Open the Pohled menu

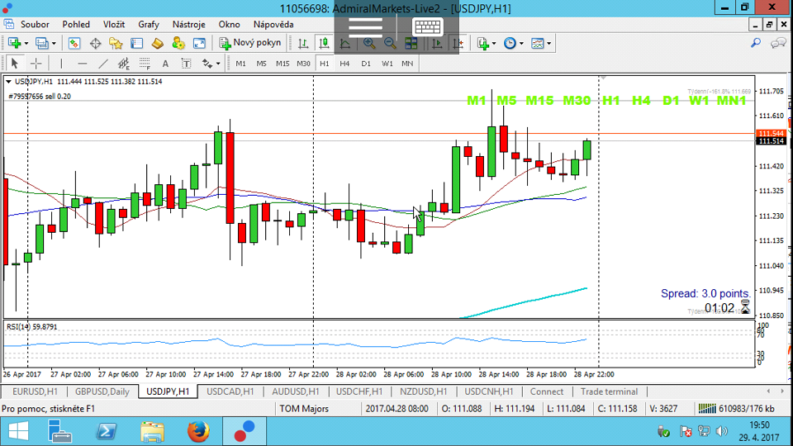point(76,24)
